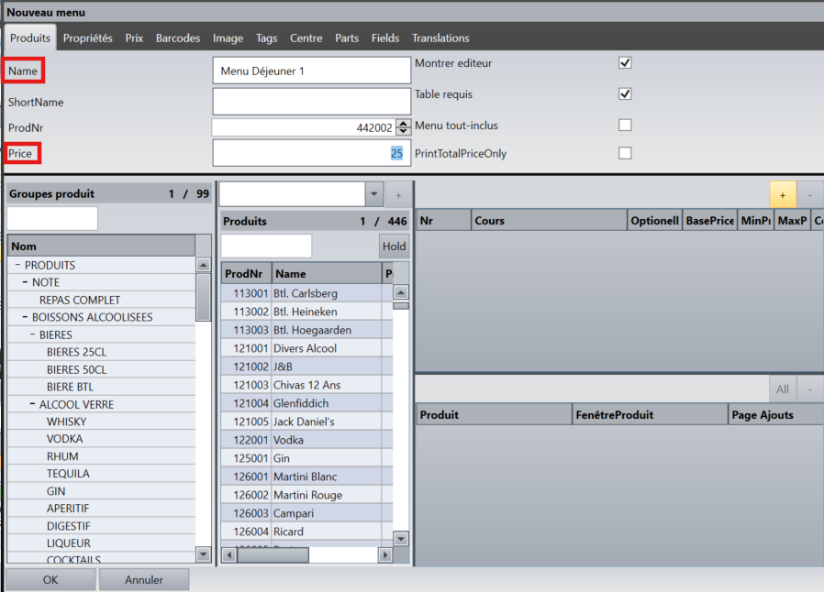Click the Annuler button
The image size is (824, 592).
(143, 579)
